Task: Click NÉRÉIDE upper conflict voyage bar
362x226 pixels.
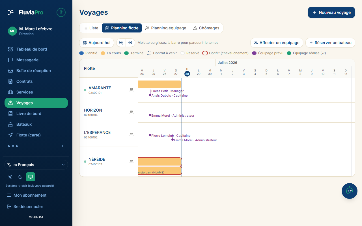Action: click(160, 162)
